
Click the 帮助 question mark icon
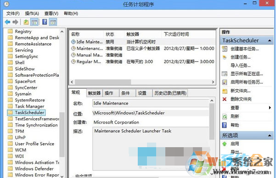pos(225,125)
